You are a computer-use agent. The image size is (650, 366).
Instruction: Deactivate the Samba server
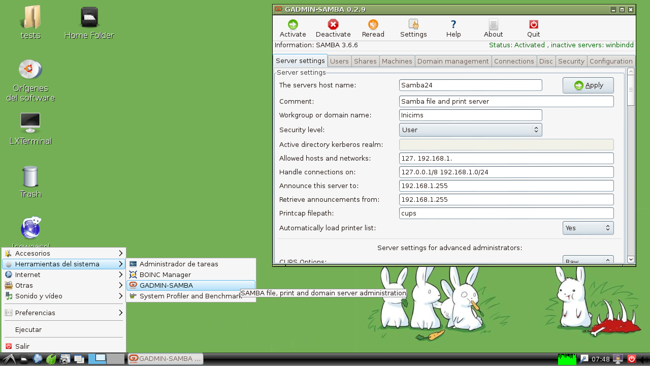(x=333, y=28)
